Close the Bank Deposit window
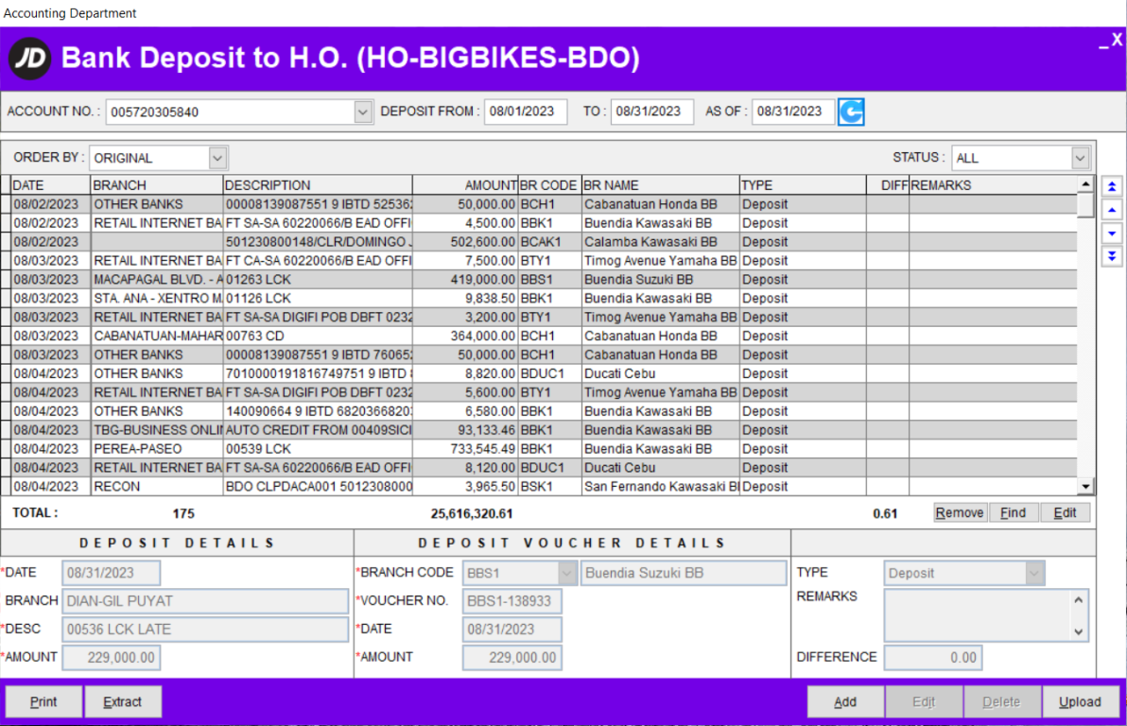The image size is (1127, 726). coord(1117,41)
